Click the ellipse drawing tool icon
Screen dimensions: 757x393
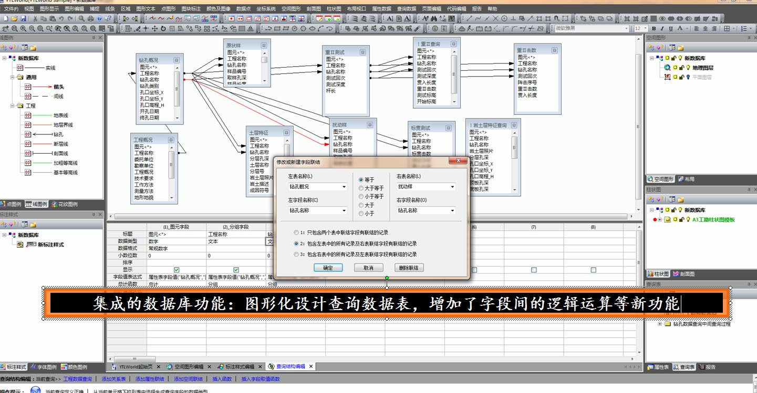tap(312, 28)
